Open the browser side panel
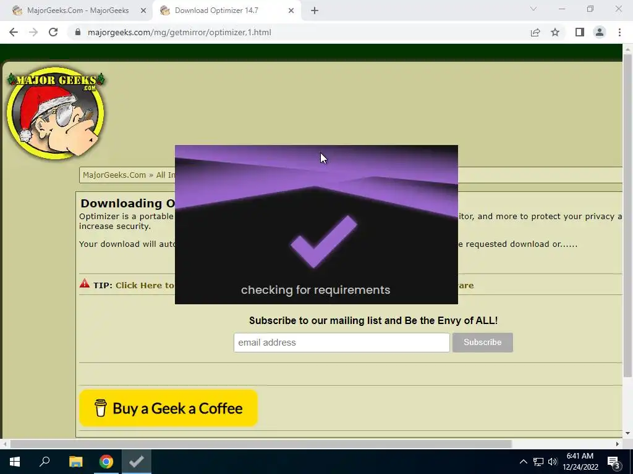Viewport: 633px width, 474px height. [580, 32]
